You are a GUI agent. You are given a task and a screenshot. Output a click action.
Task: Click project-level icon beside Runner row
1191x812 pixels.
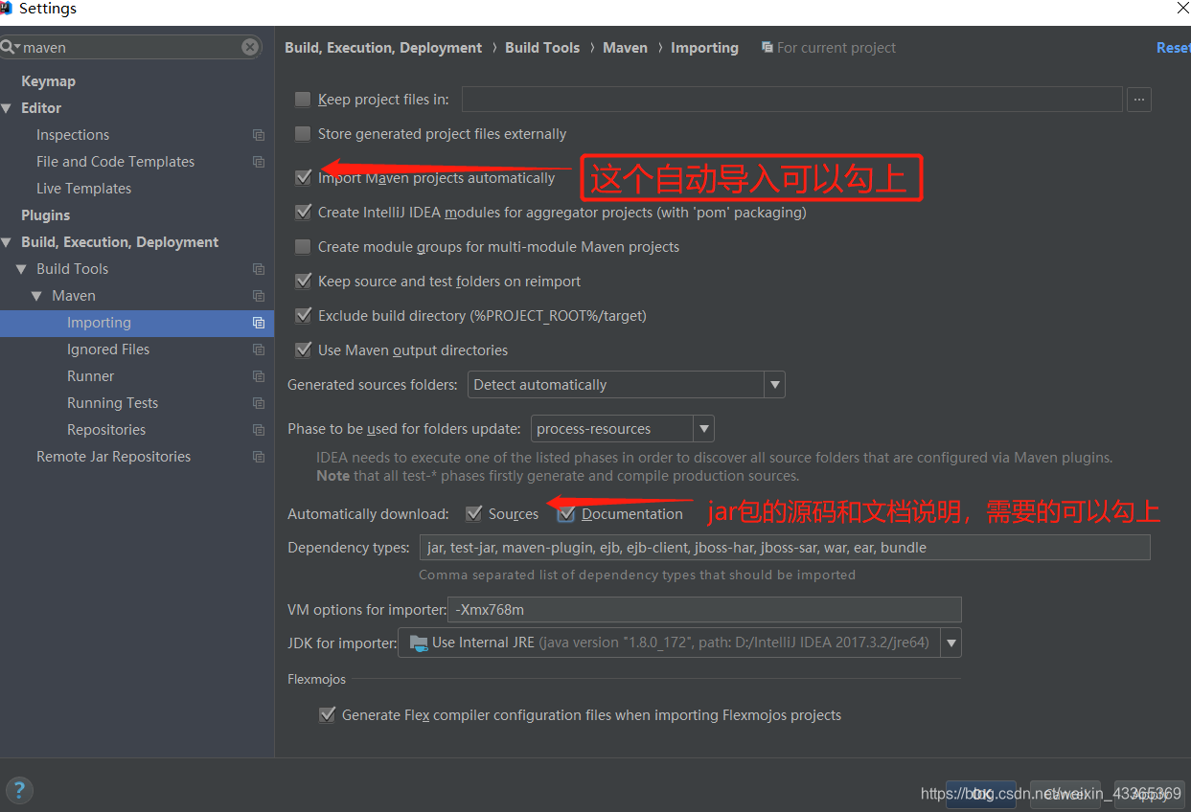(259, 376)
